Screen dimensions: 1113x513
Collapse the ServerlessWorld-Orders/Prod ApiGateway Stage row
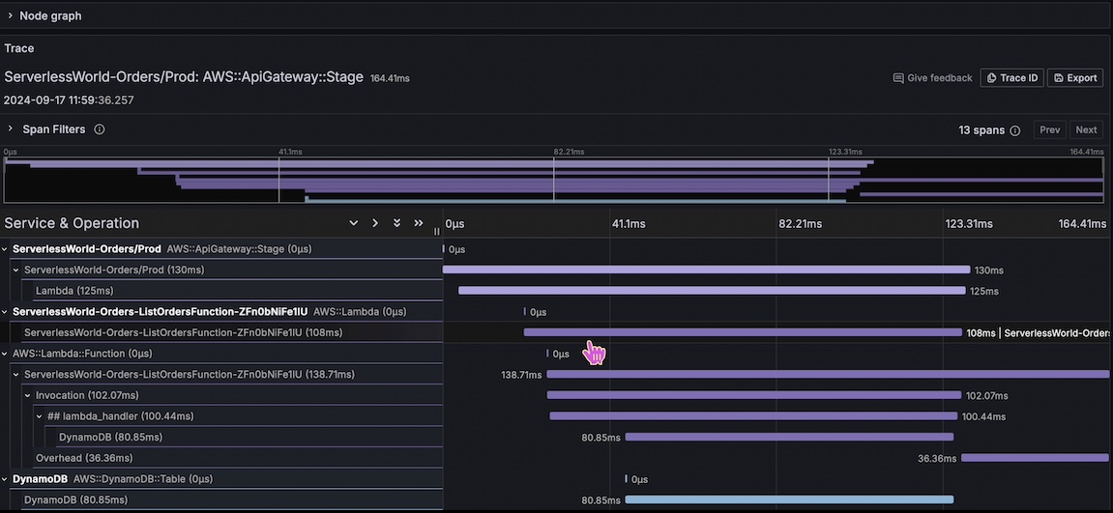(5, 249)
